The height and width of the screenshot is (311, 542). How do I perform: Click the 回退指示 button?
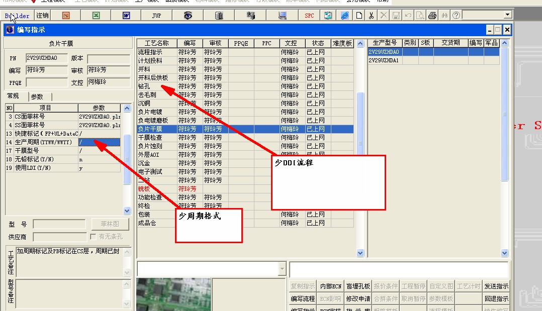click(496, 298)
